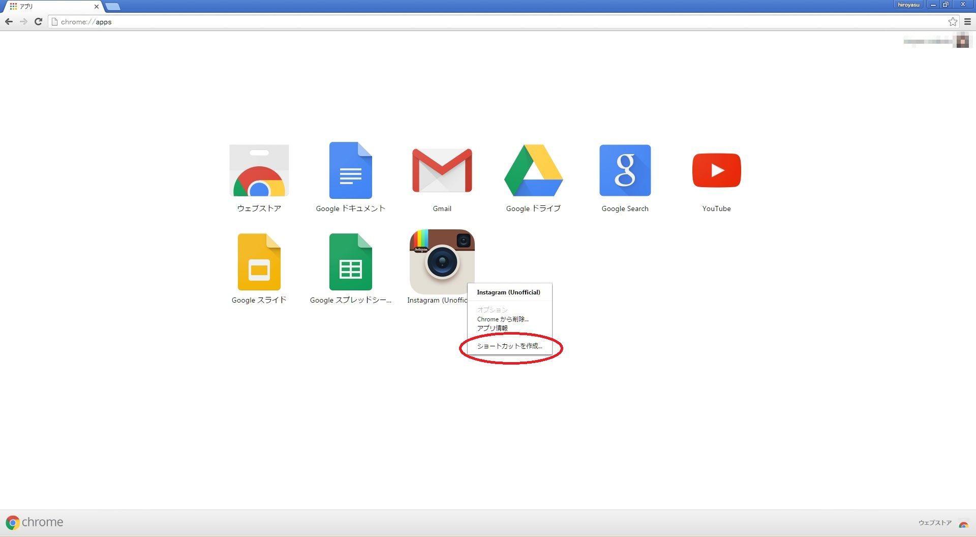This screenshot has width=976, height=537.
Task: Click the YouTube label text
Action: (x=717, y=208)
